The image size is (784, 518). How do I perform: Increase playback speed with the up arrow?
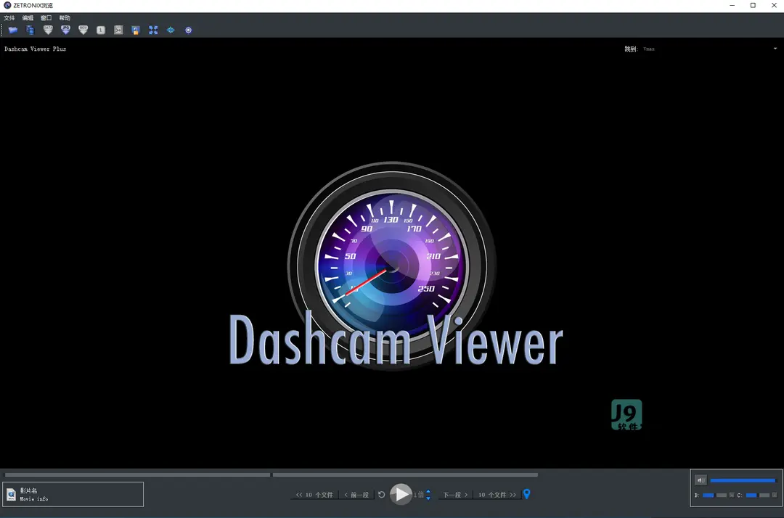428,492
